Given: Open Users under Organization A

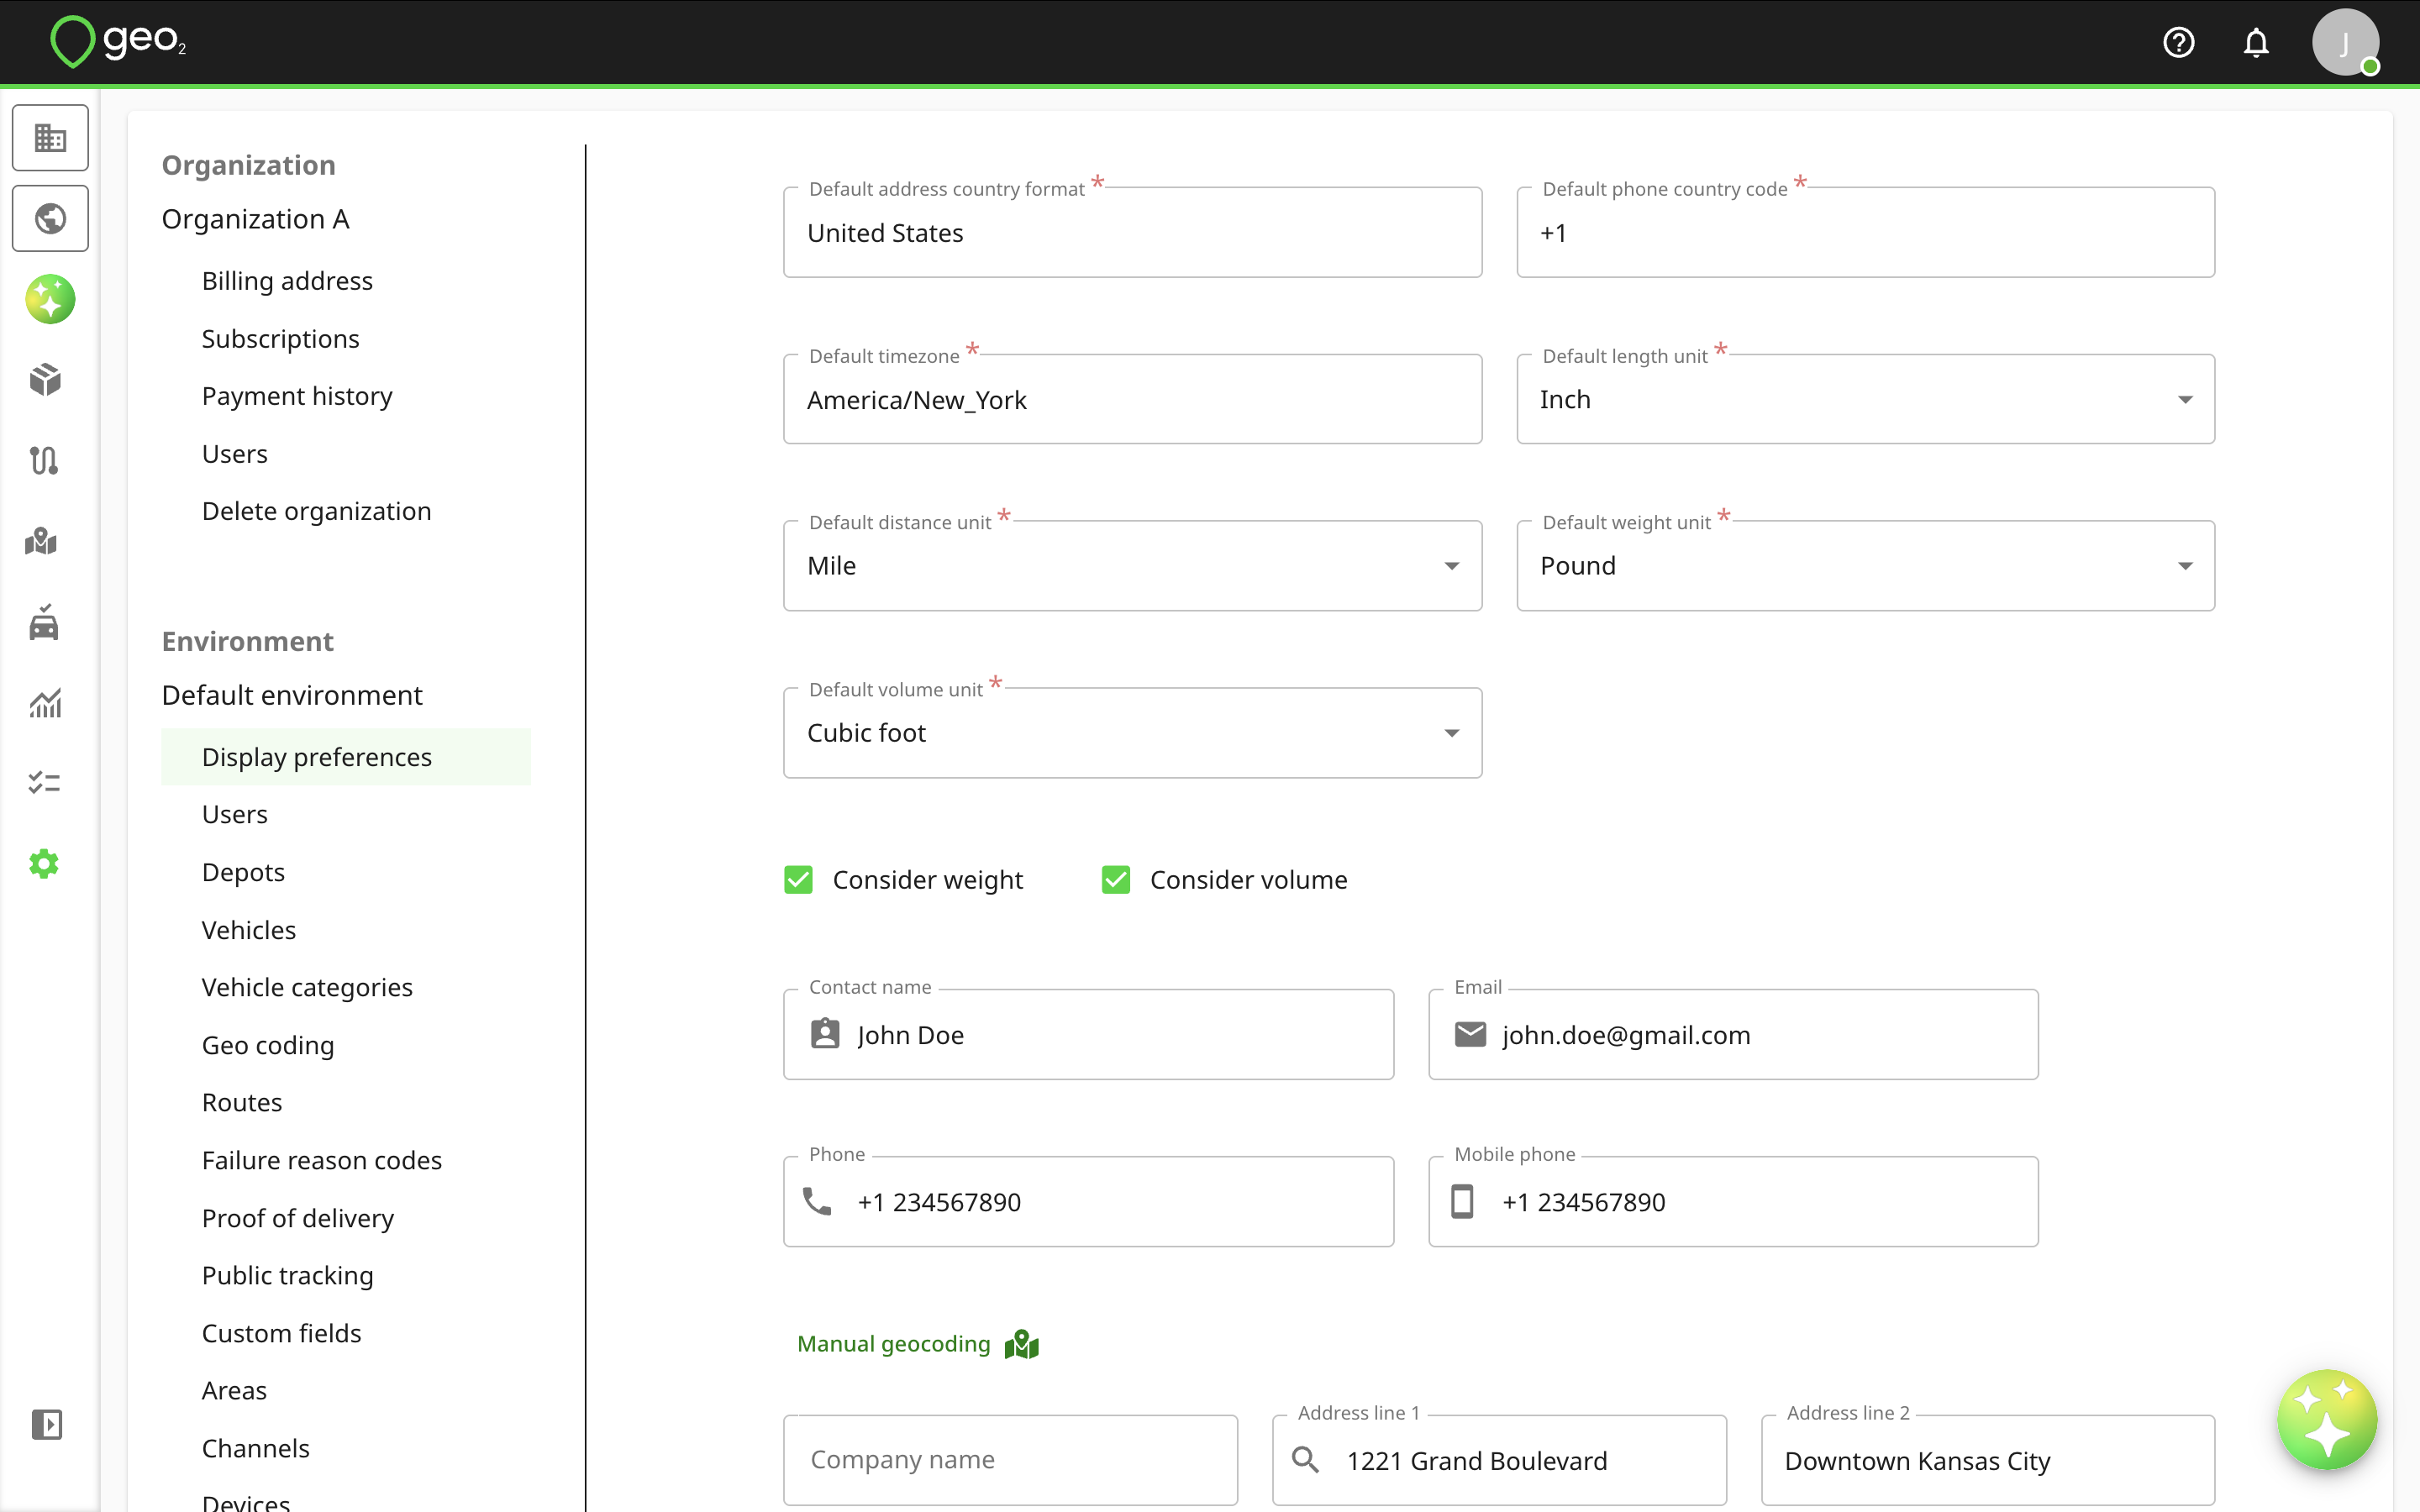Looking at the screenshot, I should [x=235, y=454].
